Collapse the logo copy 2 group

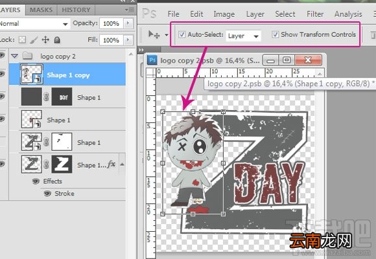(x=15, y=56)
